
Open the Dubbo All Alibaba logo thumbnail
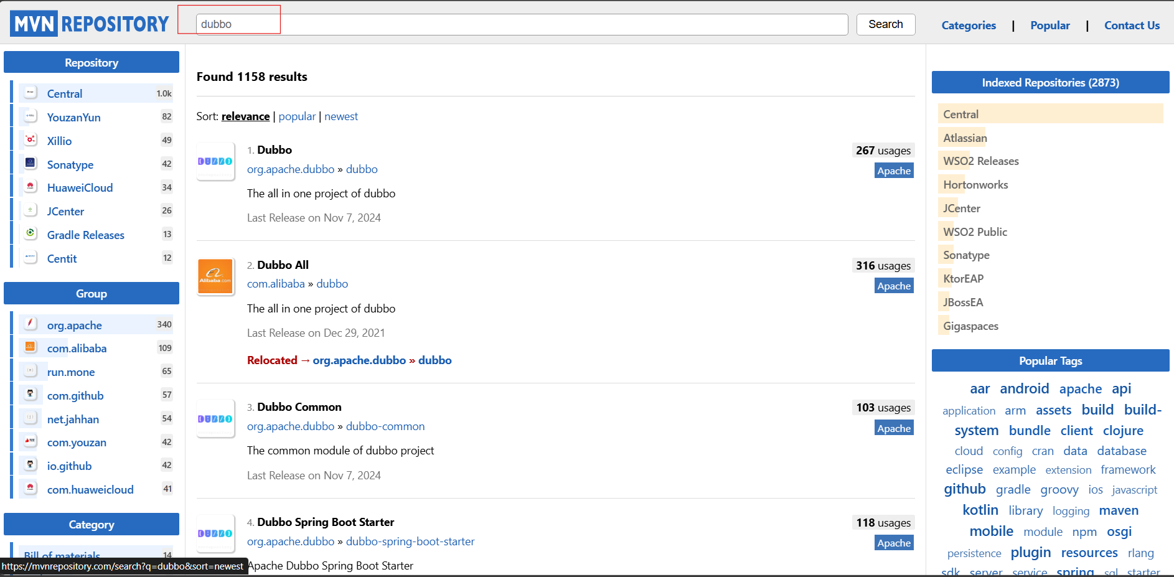pos(215,276)
